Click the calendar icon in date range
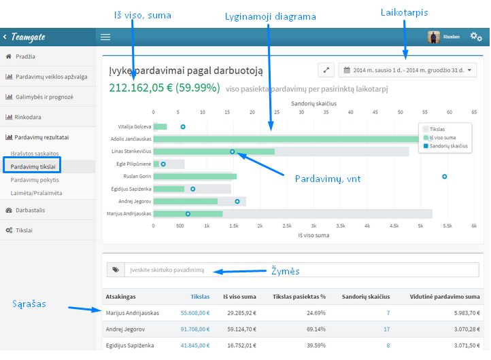491x360 pixels. 347,70
